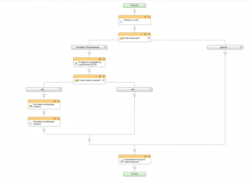Add a branch to "E-mail клиента указан?"
This screenshot has height=179, width=251.
click(x=103, y=80)
